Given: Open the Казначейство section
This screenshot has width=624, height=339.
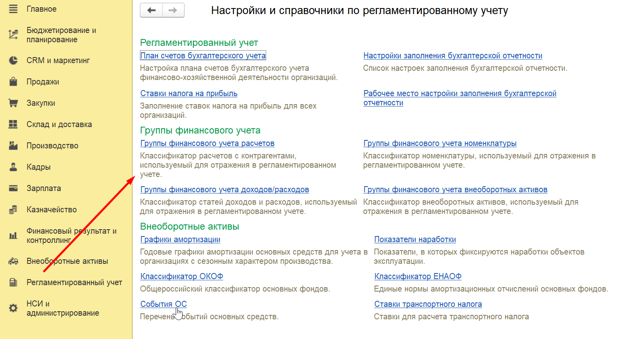Looking at the screenshot, I should (51, 210).
